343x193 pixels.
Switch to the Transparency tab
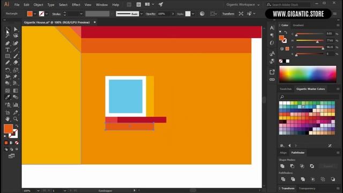[307, 188]
